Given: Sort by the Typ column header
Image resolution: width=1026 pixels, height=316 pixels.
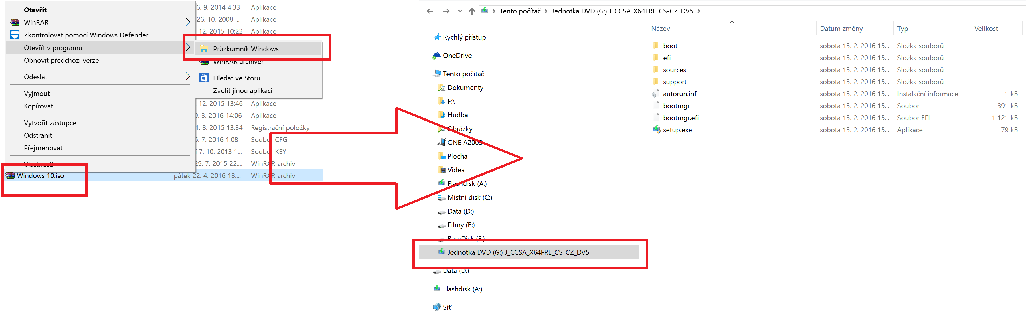Looking at the screenshot, I should (x=902, y=29).
